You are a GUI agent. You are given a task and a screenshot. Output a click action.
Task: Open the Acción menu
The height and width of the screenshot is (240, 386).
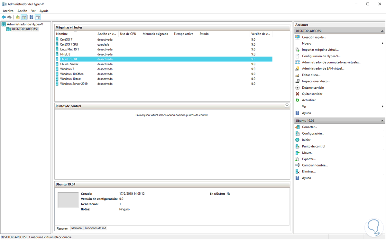(23, 11)
